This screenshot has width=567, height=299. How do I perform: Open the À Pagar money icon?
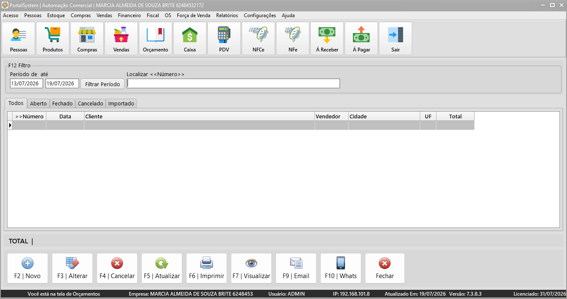(361, 38)
